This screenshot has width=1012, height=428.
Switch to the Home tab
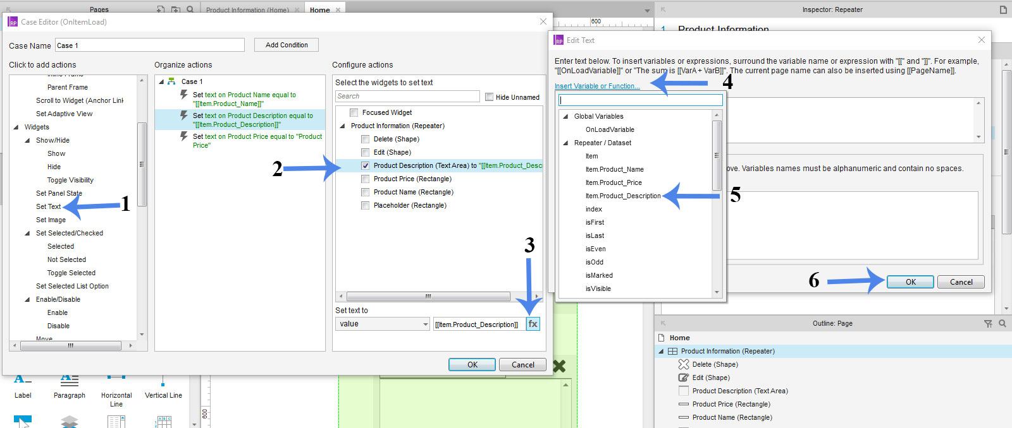[x=320, y=9]
